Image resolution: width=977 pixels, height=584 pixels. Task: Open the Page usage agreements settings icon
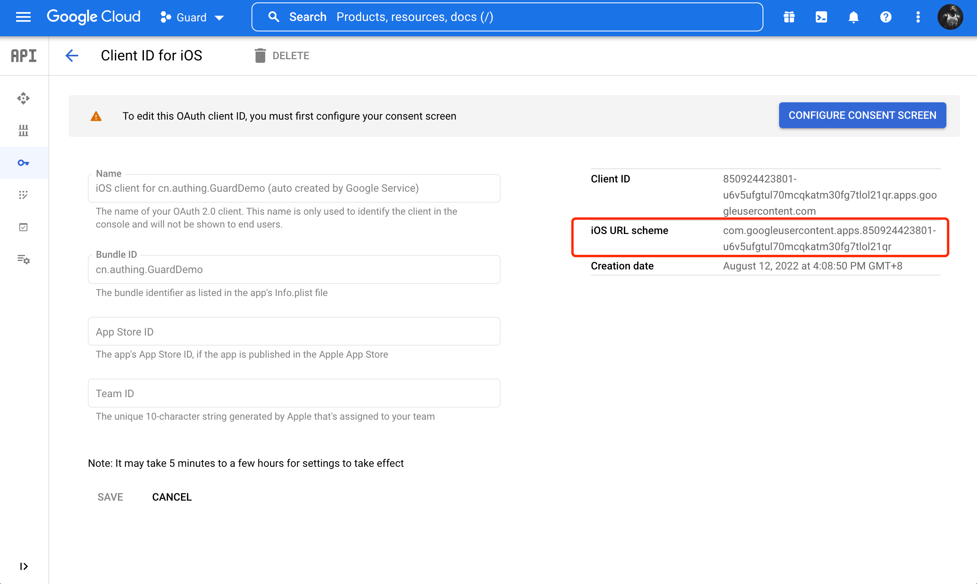pyautogui.click(x=23, y=259)
